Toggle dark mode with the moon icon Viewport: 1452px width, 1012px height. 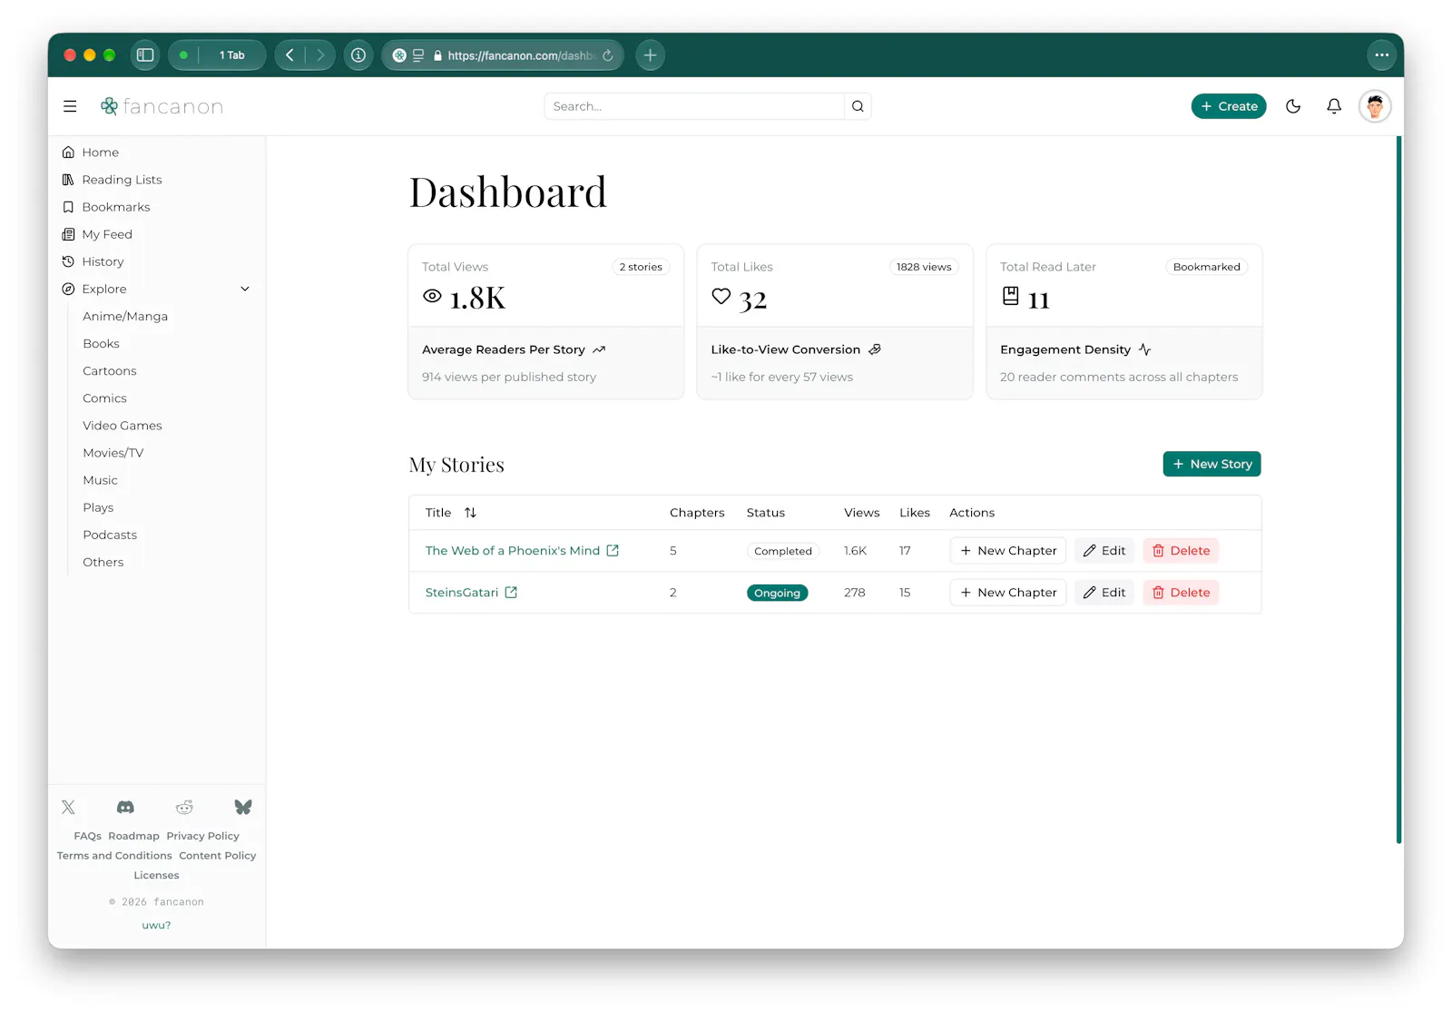(x=1293, y=106)
